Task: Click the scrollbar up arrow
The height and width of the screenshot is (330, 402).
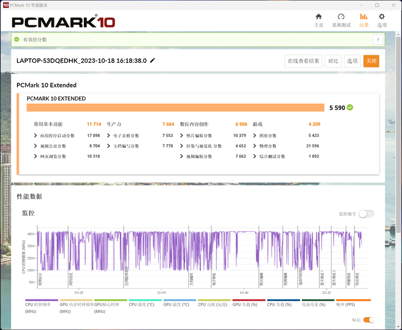Action: tap(398, 34)
